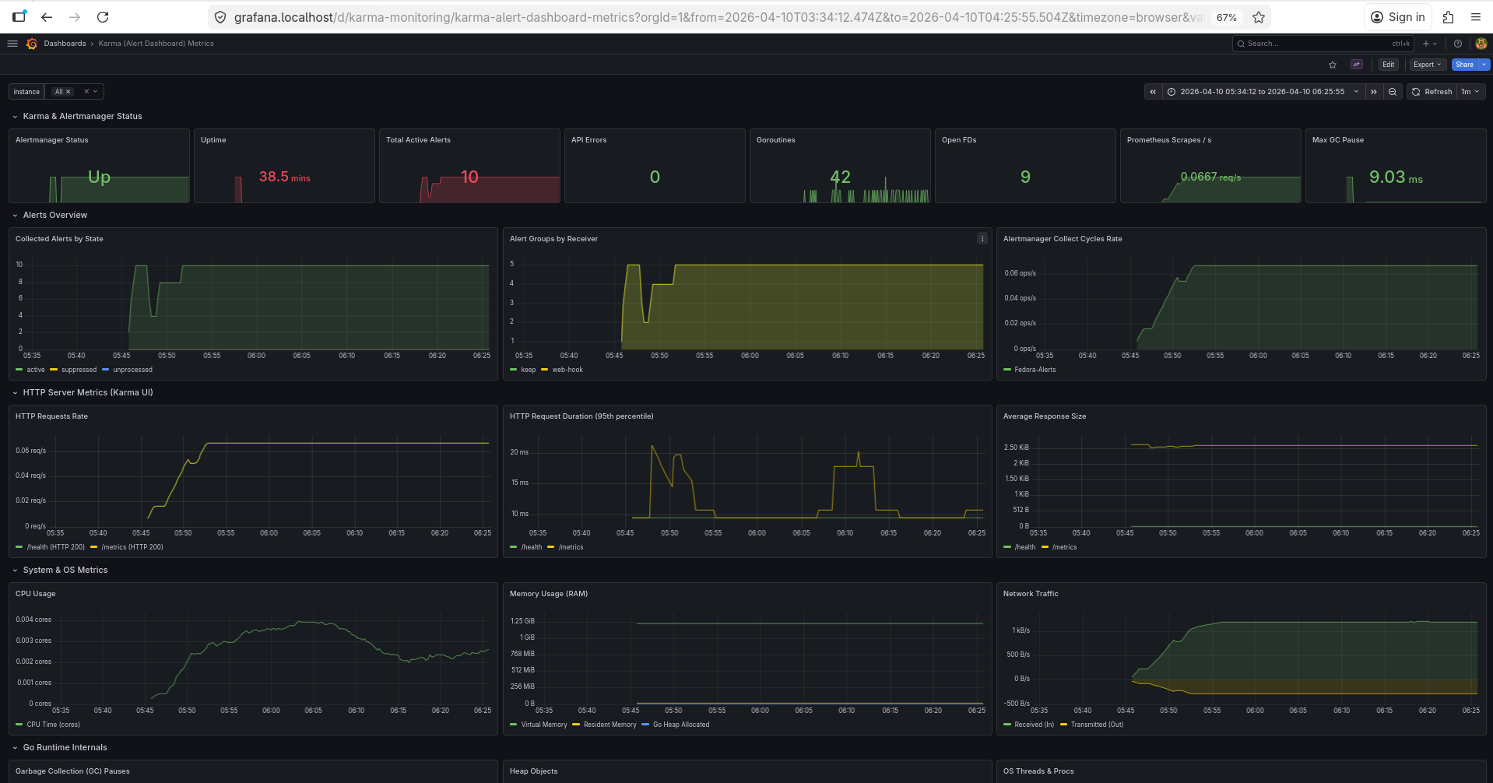Screen dimensions: 1493x783
Task: Open the color picker for the Resident Memory swatch
Action: [x=576, y=725]
